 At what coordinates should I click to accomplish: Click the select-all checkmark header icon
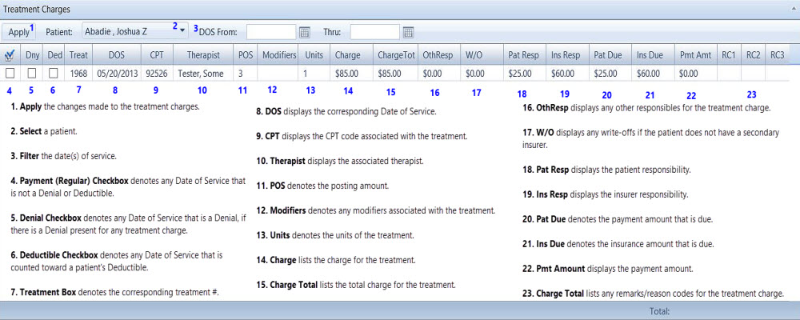click(10, 54)
